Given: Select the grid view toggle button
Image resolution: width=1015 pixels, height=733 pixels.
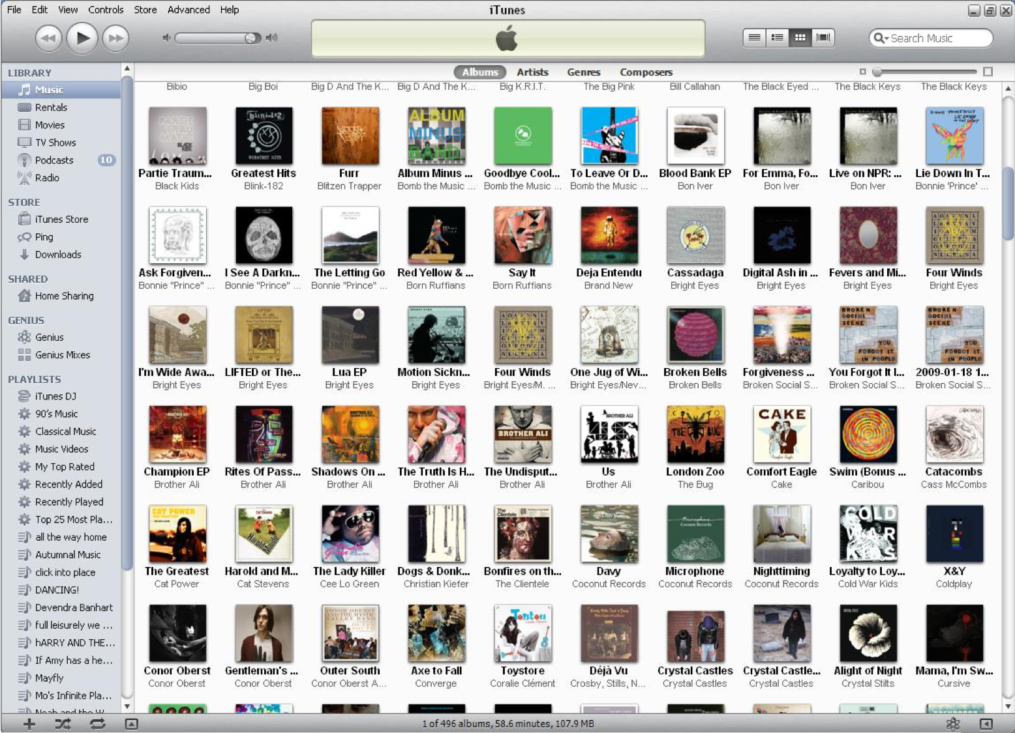Looking at the screenshot, I should [800, 38].
